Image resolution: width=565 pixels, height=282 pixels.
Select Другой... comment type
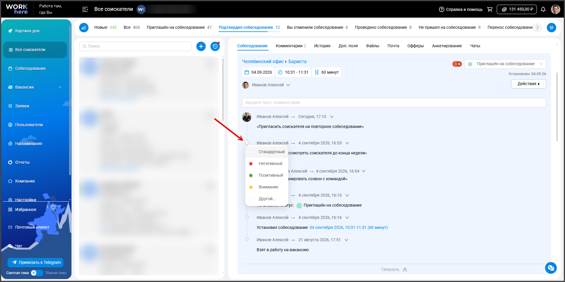(267, 199)
